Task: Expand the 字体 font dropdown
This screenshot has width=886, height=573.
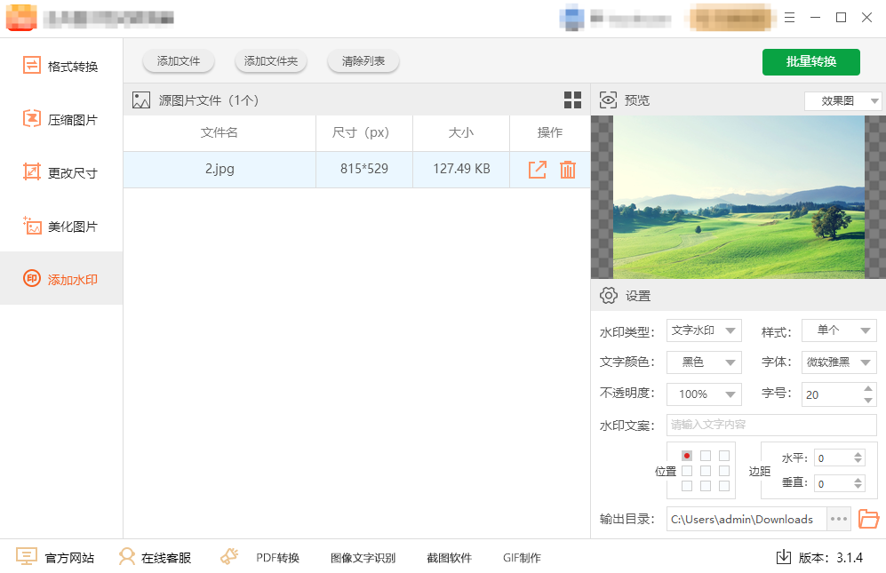Action: (x=839, y=362)
